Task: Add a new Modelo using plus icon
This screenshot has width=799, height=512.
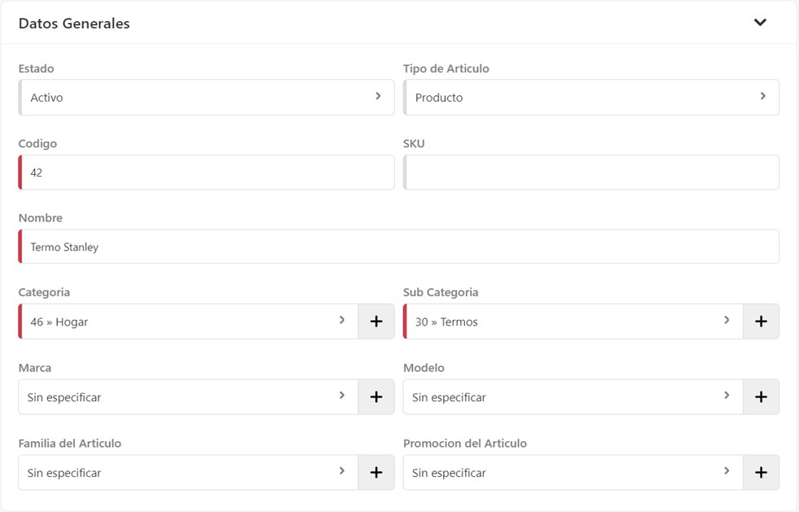Action: click(761, 397)
